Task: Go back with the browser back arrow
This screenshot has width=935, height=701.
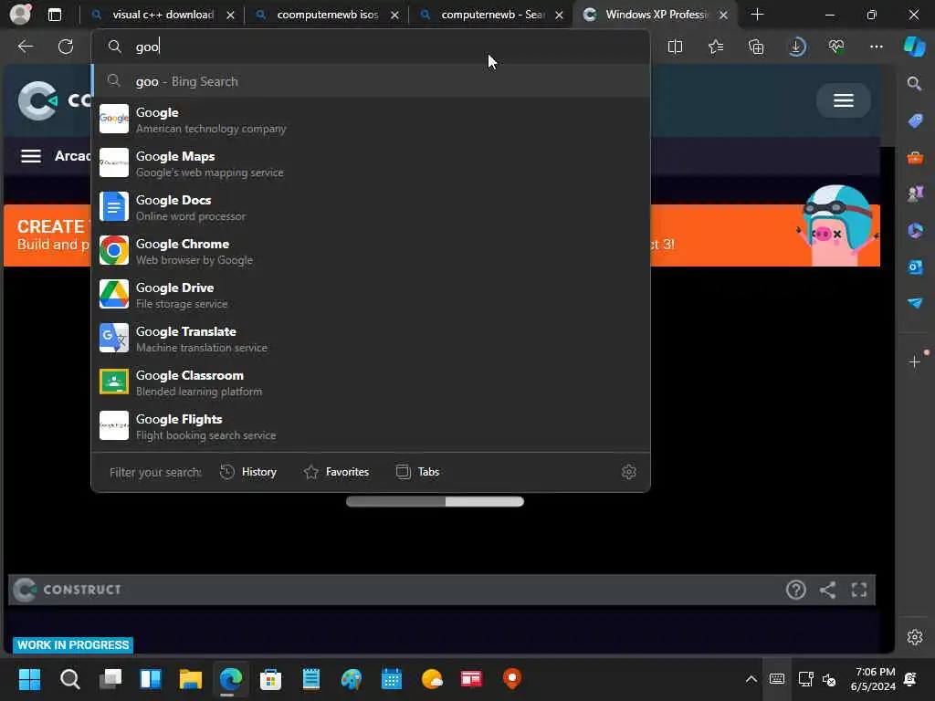Action: pyautogui.click(x=25, y=47)
